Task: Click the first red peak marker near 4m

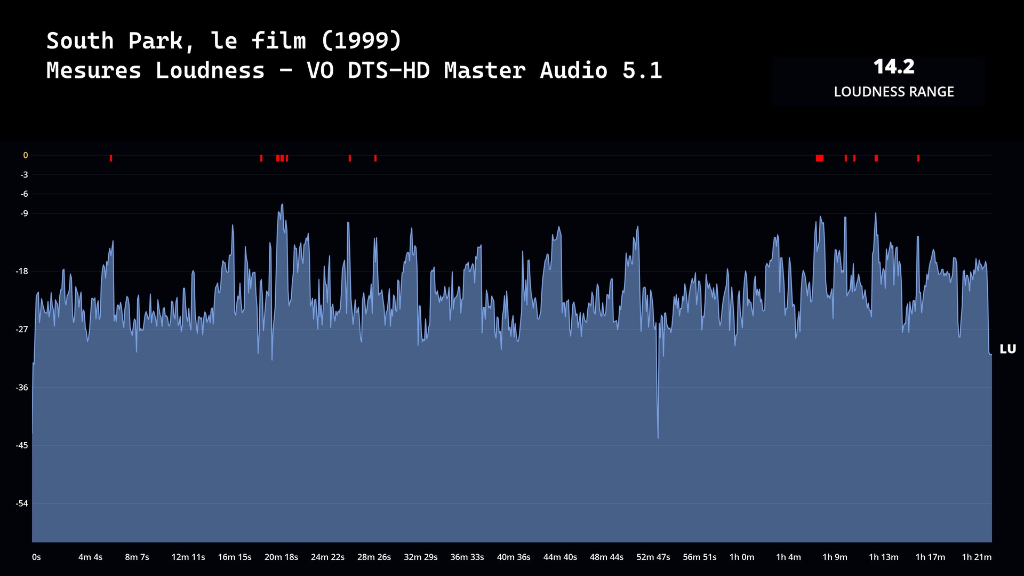Action: (111, 158)
